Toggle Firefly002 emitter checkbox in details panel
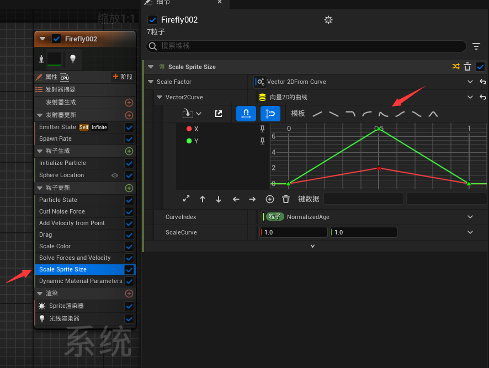Image resolution: width=489 pixels, height=368 pixels. (152, 20)
